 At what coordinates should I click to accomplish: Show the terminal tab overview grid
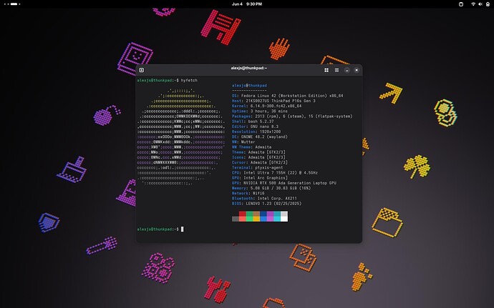point(326,70)
